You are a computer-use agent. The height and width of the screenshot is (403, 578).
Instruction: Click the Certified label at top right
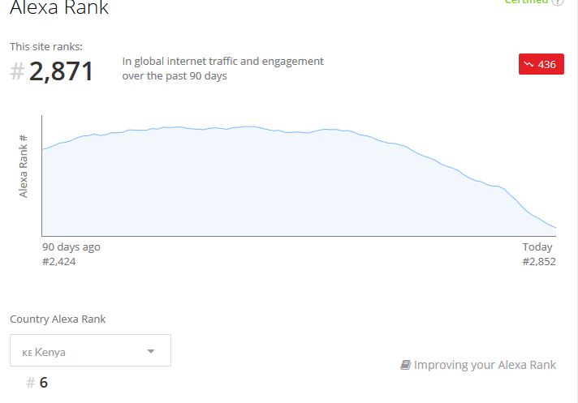pos(526,2)
